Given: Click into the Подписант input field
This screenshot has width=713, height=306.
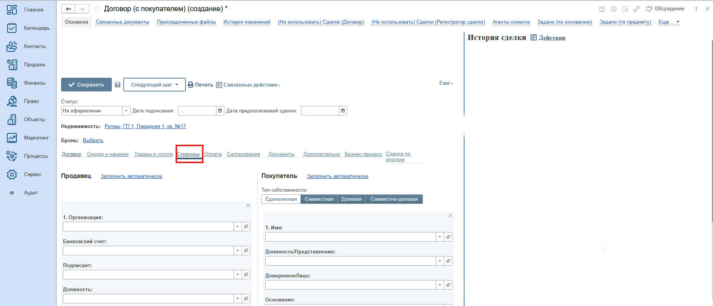Looking at the screenshot, I should coord(148,275).
